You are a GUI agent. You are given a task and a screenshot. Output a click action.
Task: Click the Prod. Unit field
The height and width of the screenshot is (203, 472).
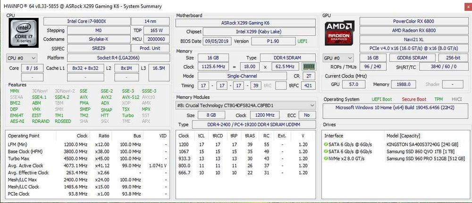click(151, 48)
